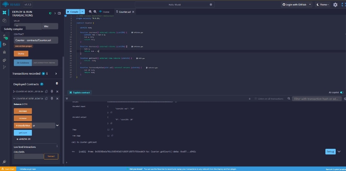Click the info icon beside Transactions recorded

(47, 73)
